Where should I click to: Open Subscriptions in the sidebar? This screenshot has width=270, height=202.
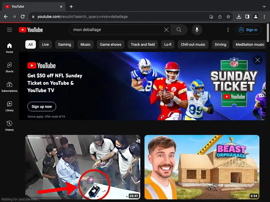(x=9, y=87)
